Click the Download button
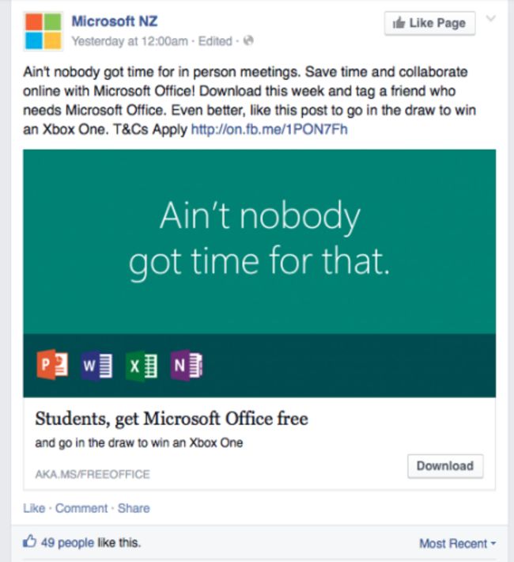The height and width of the screenshot is (562, 514). 445,466
